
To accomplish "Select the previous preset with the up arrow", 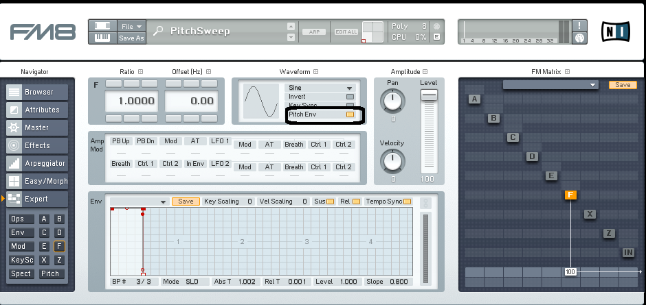I will [x=291, y=26].
